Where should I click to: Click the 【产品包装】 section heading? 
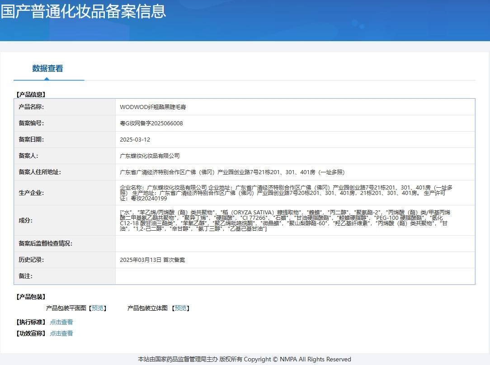click(31, 297)
